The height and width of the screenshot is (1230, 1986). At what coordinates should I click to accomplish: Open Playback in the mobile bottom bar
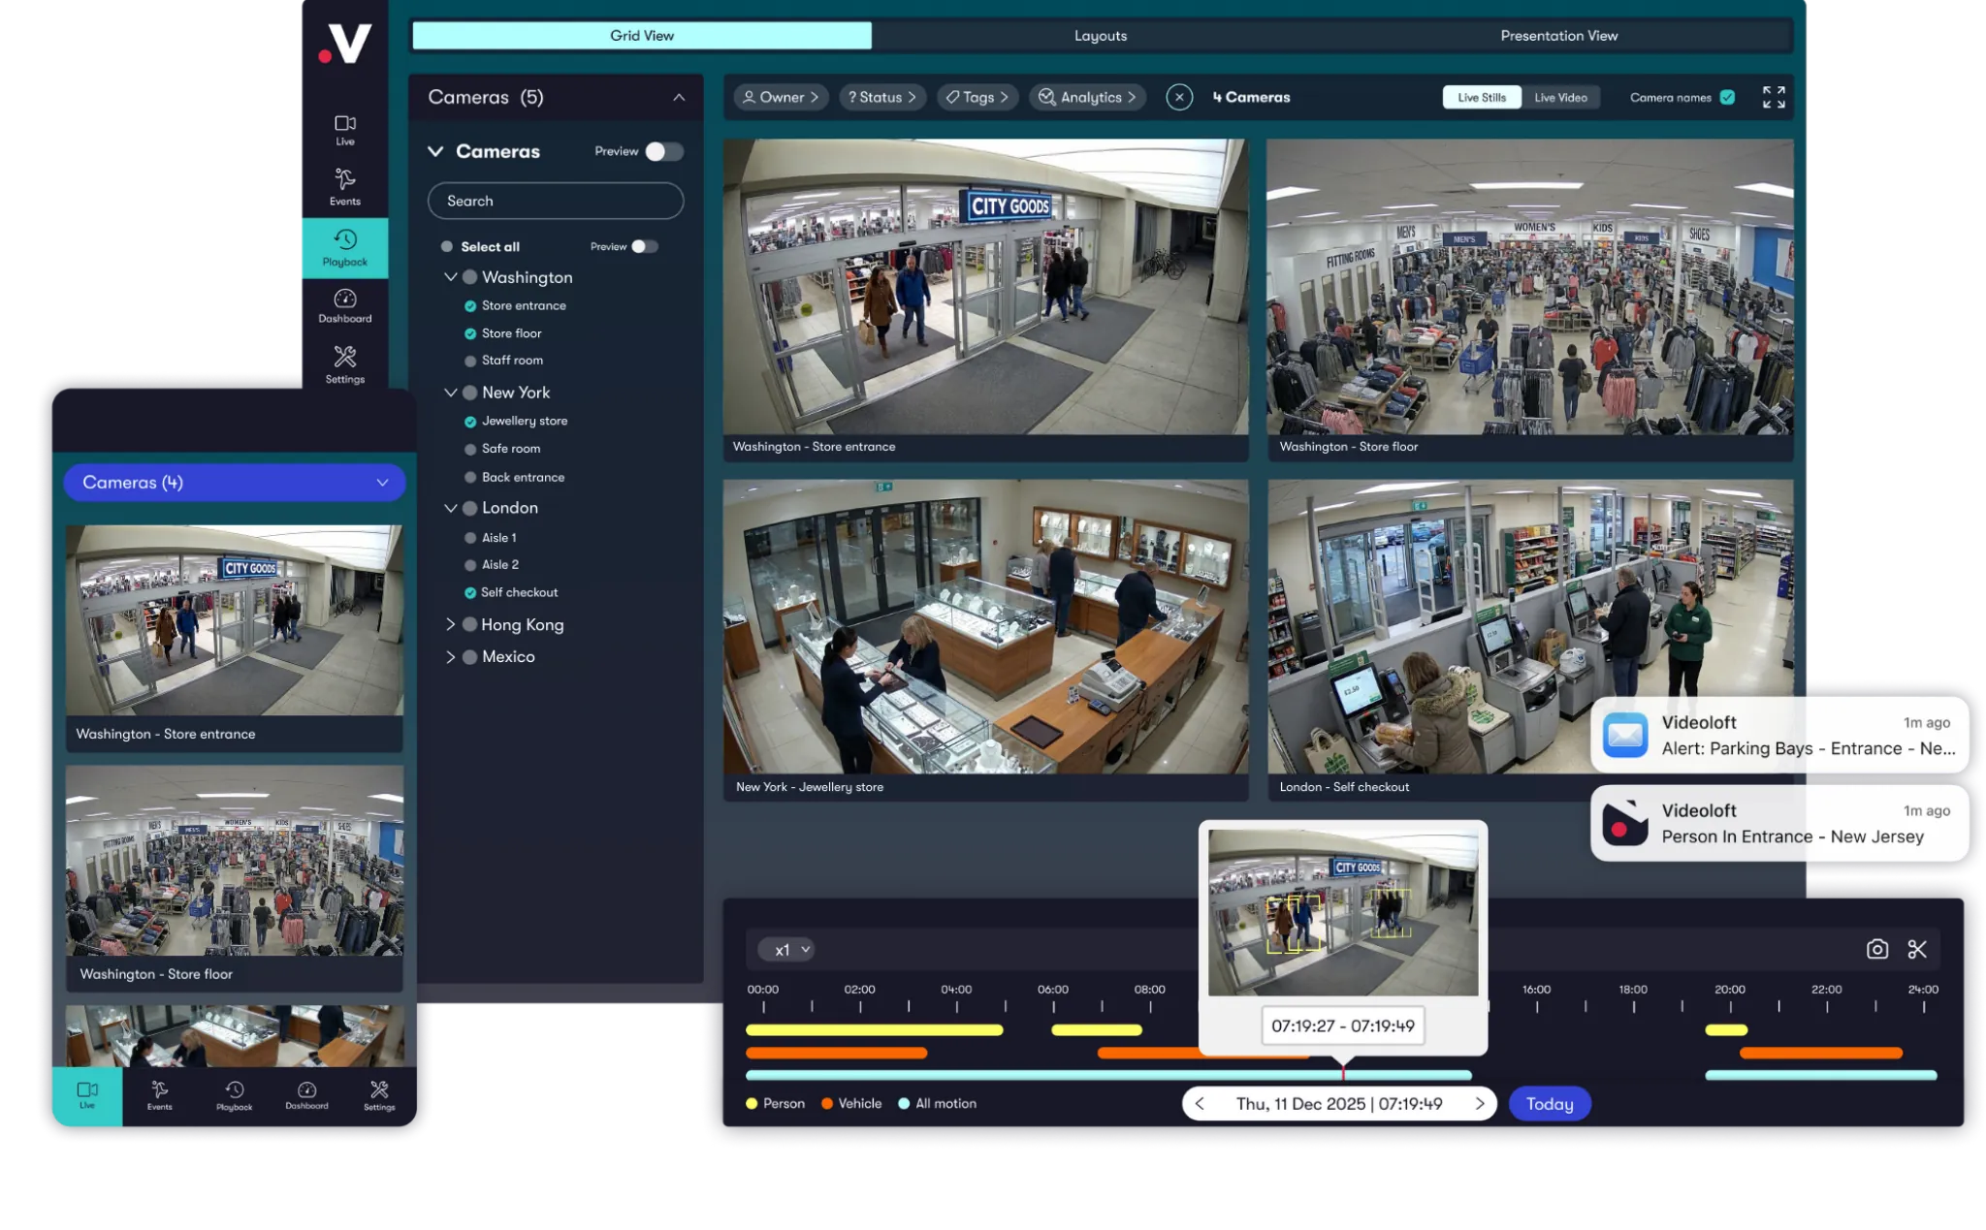tap(234, 1095)
